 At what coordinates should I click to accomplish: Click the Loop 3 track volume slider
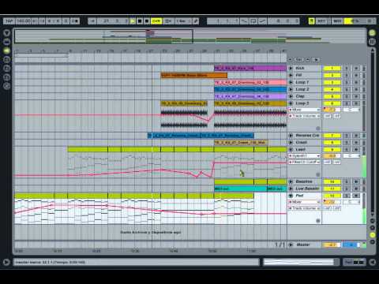coord(332,110)
